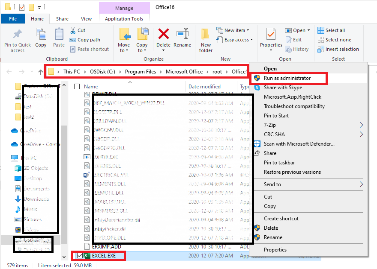This screenshot has height=269, width=377.
Task: Uncheck the EXCEL.EXE checkbox
Action: tap(80, 256)
